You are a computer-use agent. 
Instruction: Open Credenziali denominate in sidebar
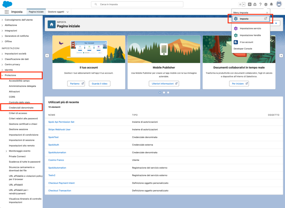(x=21, y=108)
